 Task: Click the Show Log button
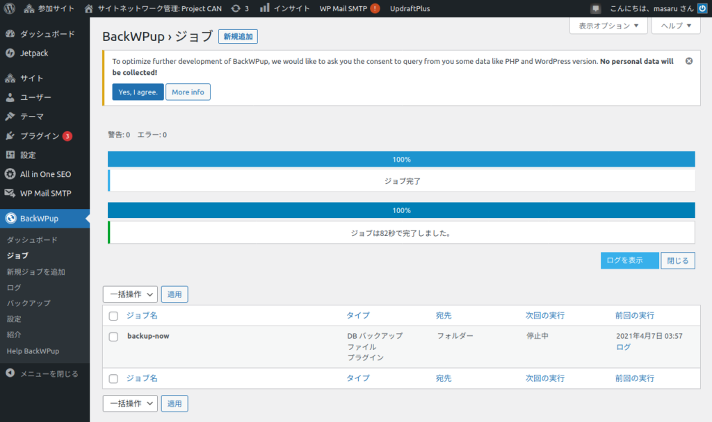tap(629, 261)
